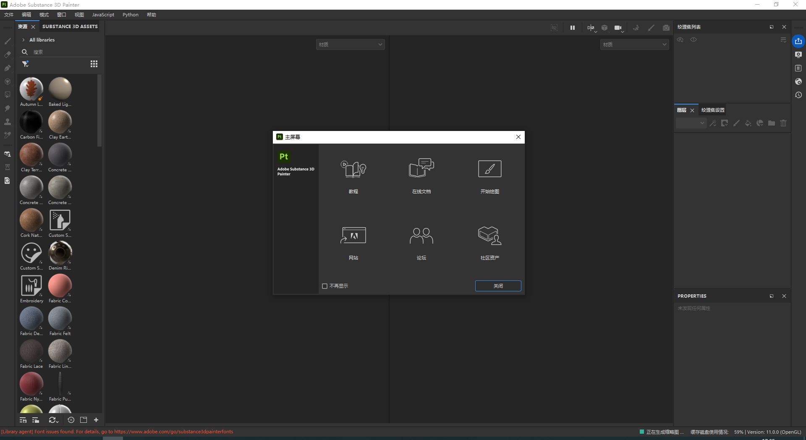Take a viewport screenshot with the camera icon

click(666, 28)
